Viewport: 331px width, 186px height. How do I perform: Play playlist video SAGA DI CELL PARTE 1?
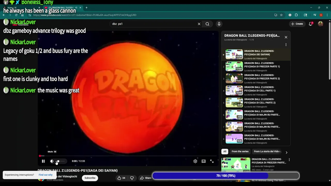256,91
